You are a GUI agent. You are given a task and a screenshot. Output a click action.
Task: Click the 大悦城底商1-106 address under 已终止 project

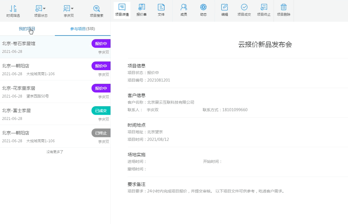[40, 141]
